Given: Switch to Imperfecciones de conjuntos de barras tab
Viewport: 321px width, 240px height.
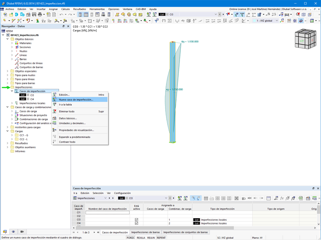Looking at the screenshot, I should [185, 232].
